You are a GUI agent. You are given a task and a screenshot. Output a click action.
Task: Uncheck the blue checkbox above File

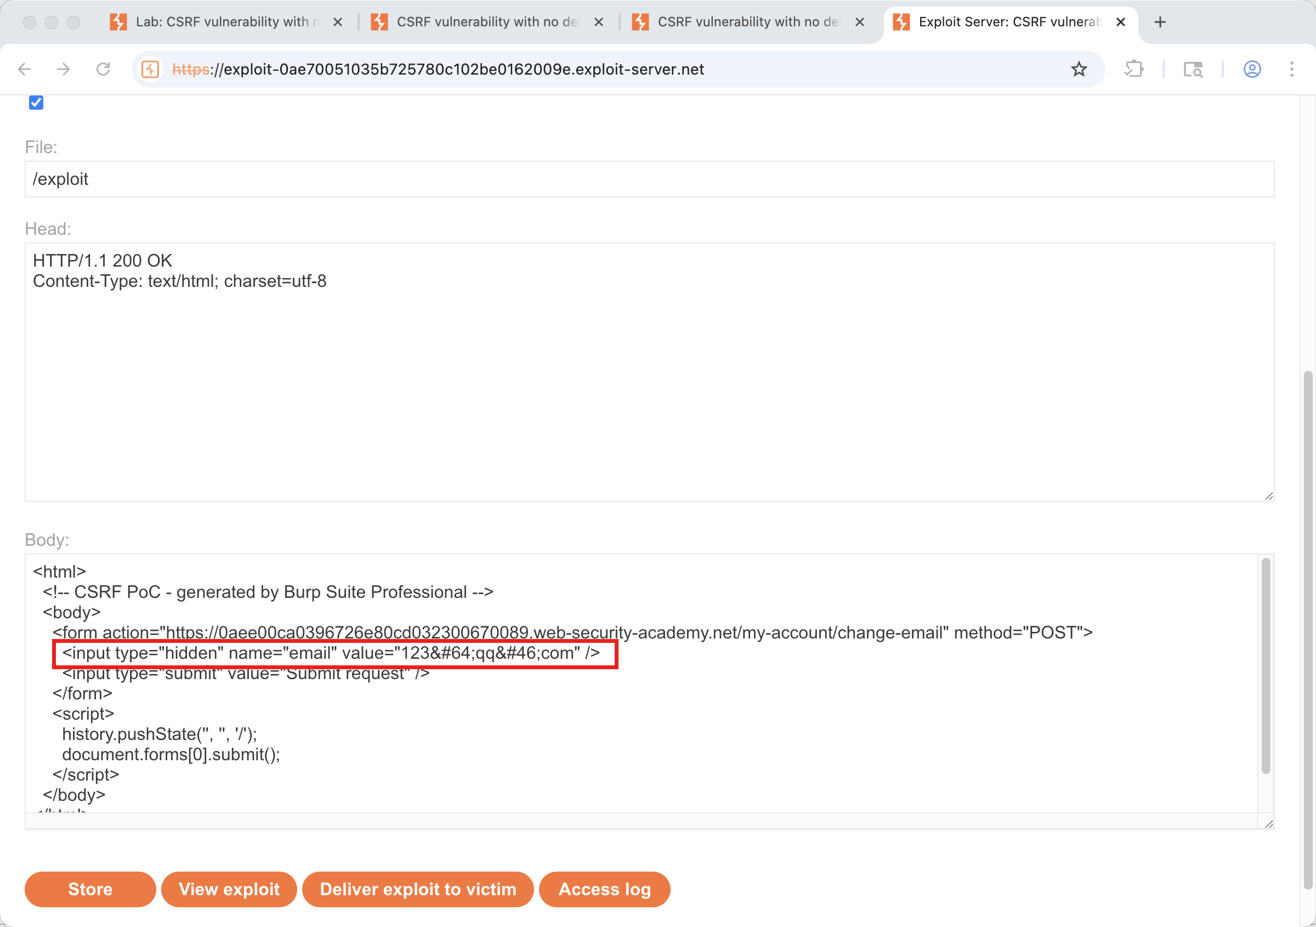(x=36, y=103)
